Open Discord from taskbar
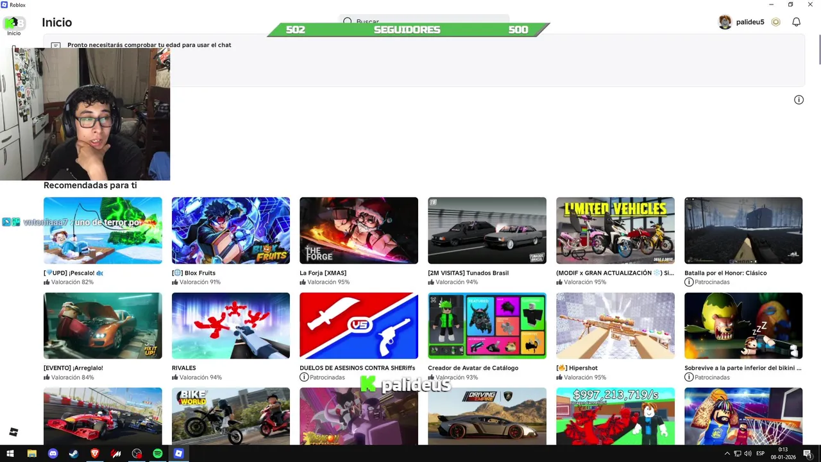The image size is (821, 462). click(53, 454)
